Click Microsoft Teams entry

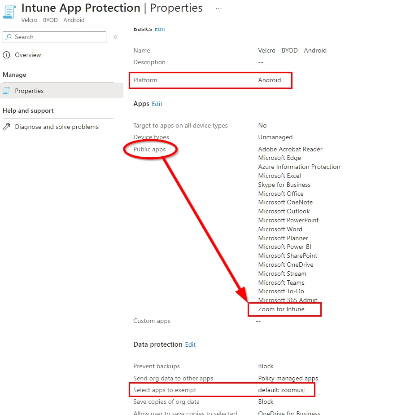tap(281, 283)
